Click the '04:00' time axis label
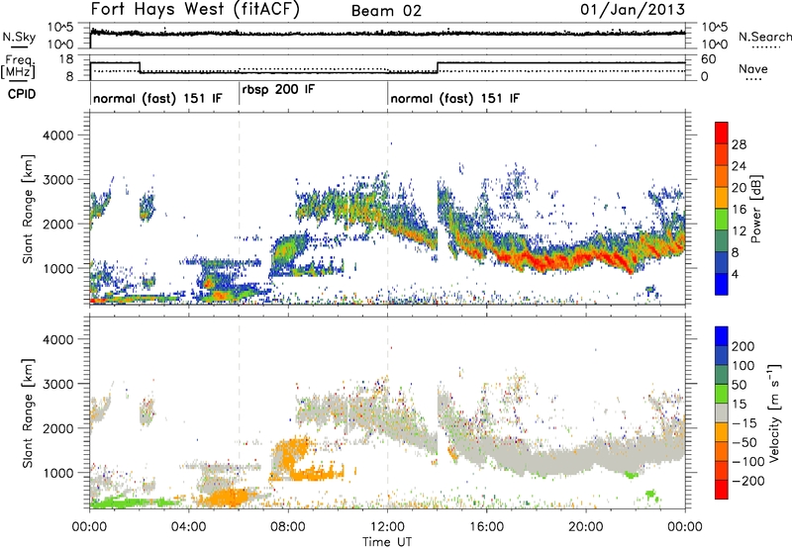The height and width of the screenshot is (548, 792). (x=189, y=527)
